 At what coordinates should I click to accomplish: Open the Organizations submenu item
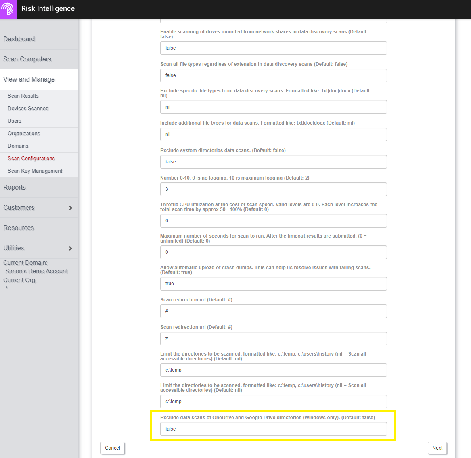point(24,134)
